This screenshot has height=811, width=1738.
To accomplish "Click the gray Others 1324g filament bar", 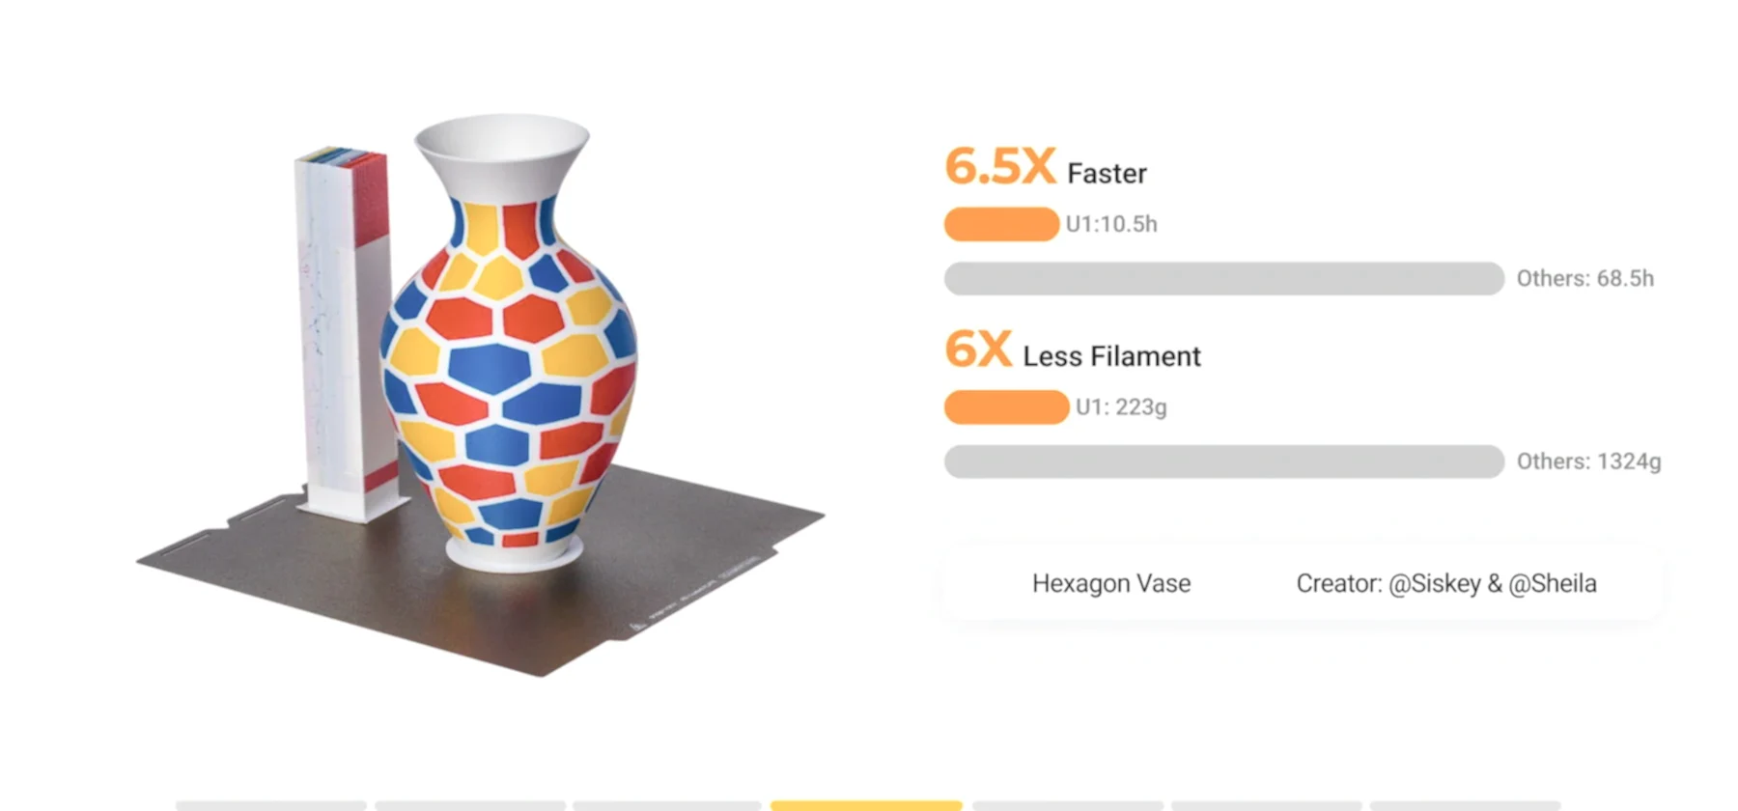I will (1223, 461).
